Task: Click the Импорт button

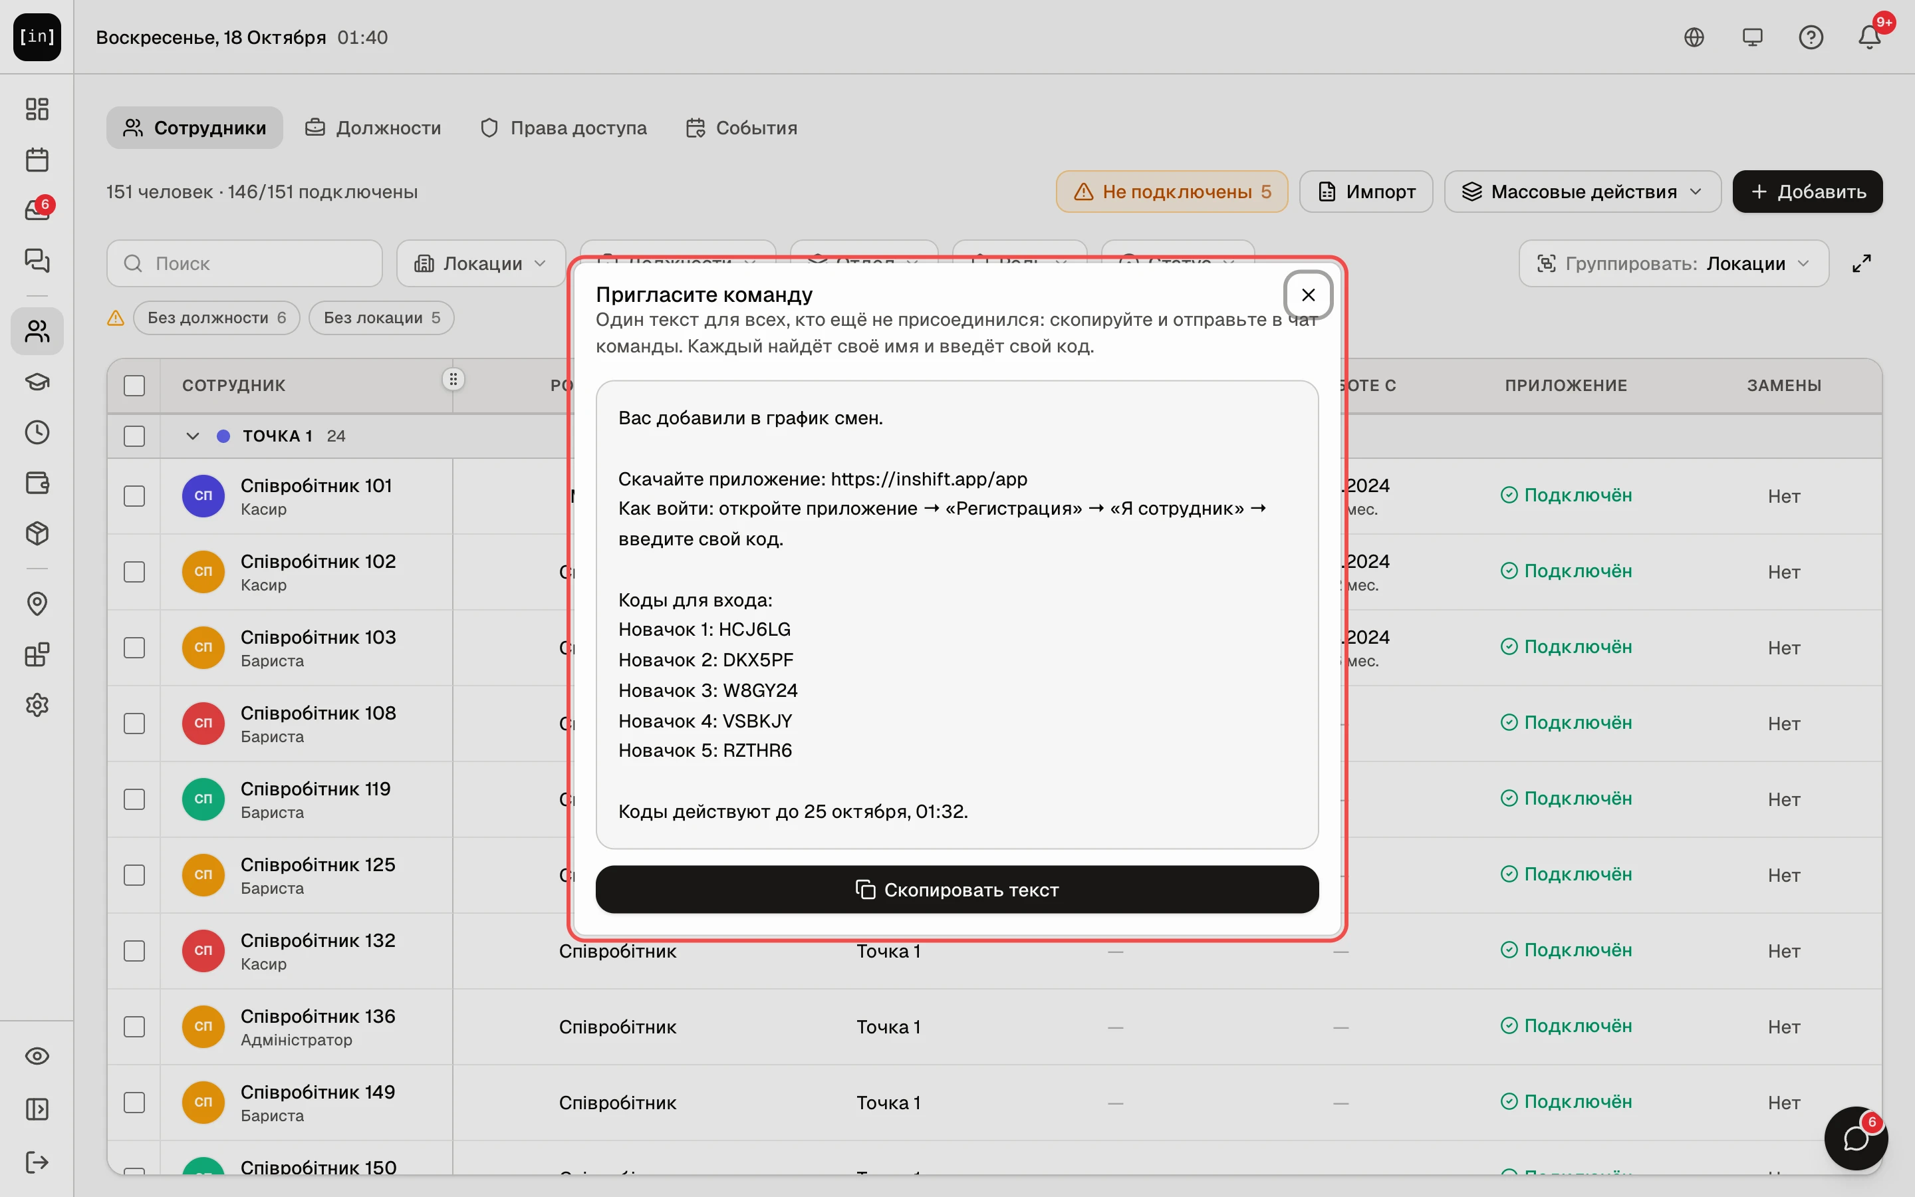Action: (1366, 192)
